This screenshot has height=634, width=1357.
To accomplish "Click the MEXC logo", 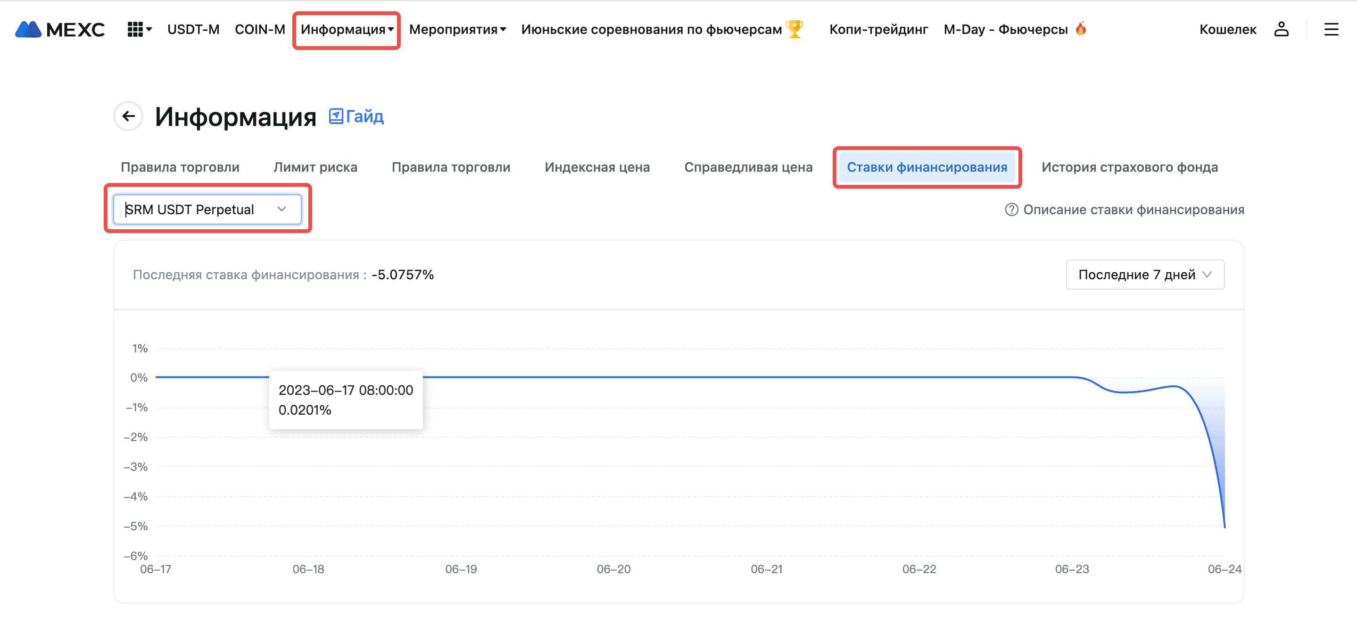I will (x=60, y=30).
